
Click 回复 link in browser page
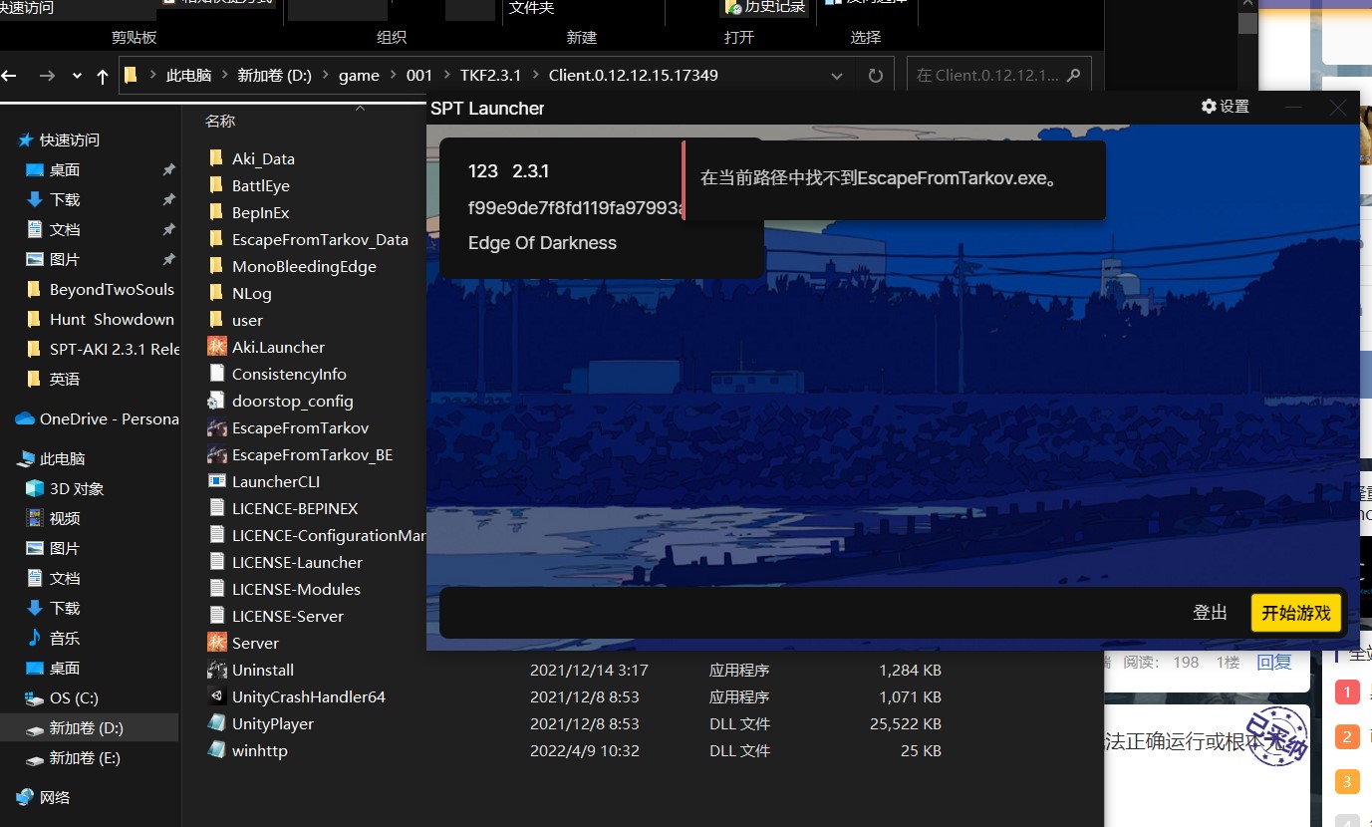[1274, 663]
